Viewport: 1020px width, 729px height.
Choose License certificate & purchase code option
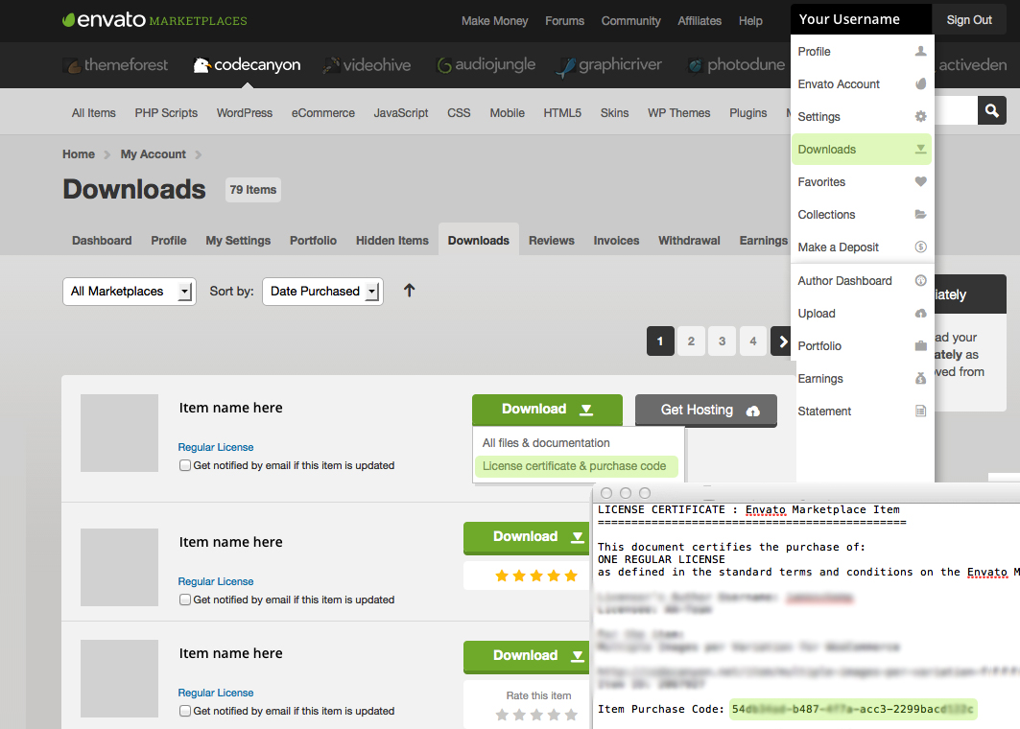[577, 466]
